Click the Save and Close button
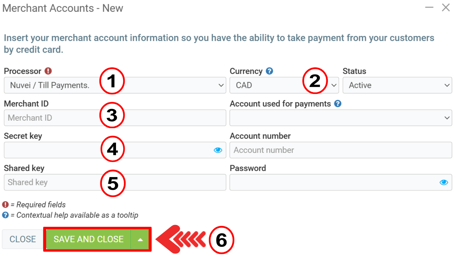Screen dimensions: 454x255 89,239
